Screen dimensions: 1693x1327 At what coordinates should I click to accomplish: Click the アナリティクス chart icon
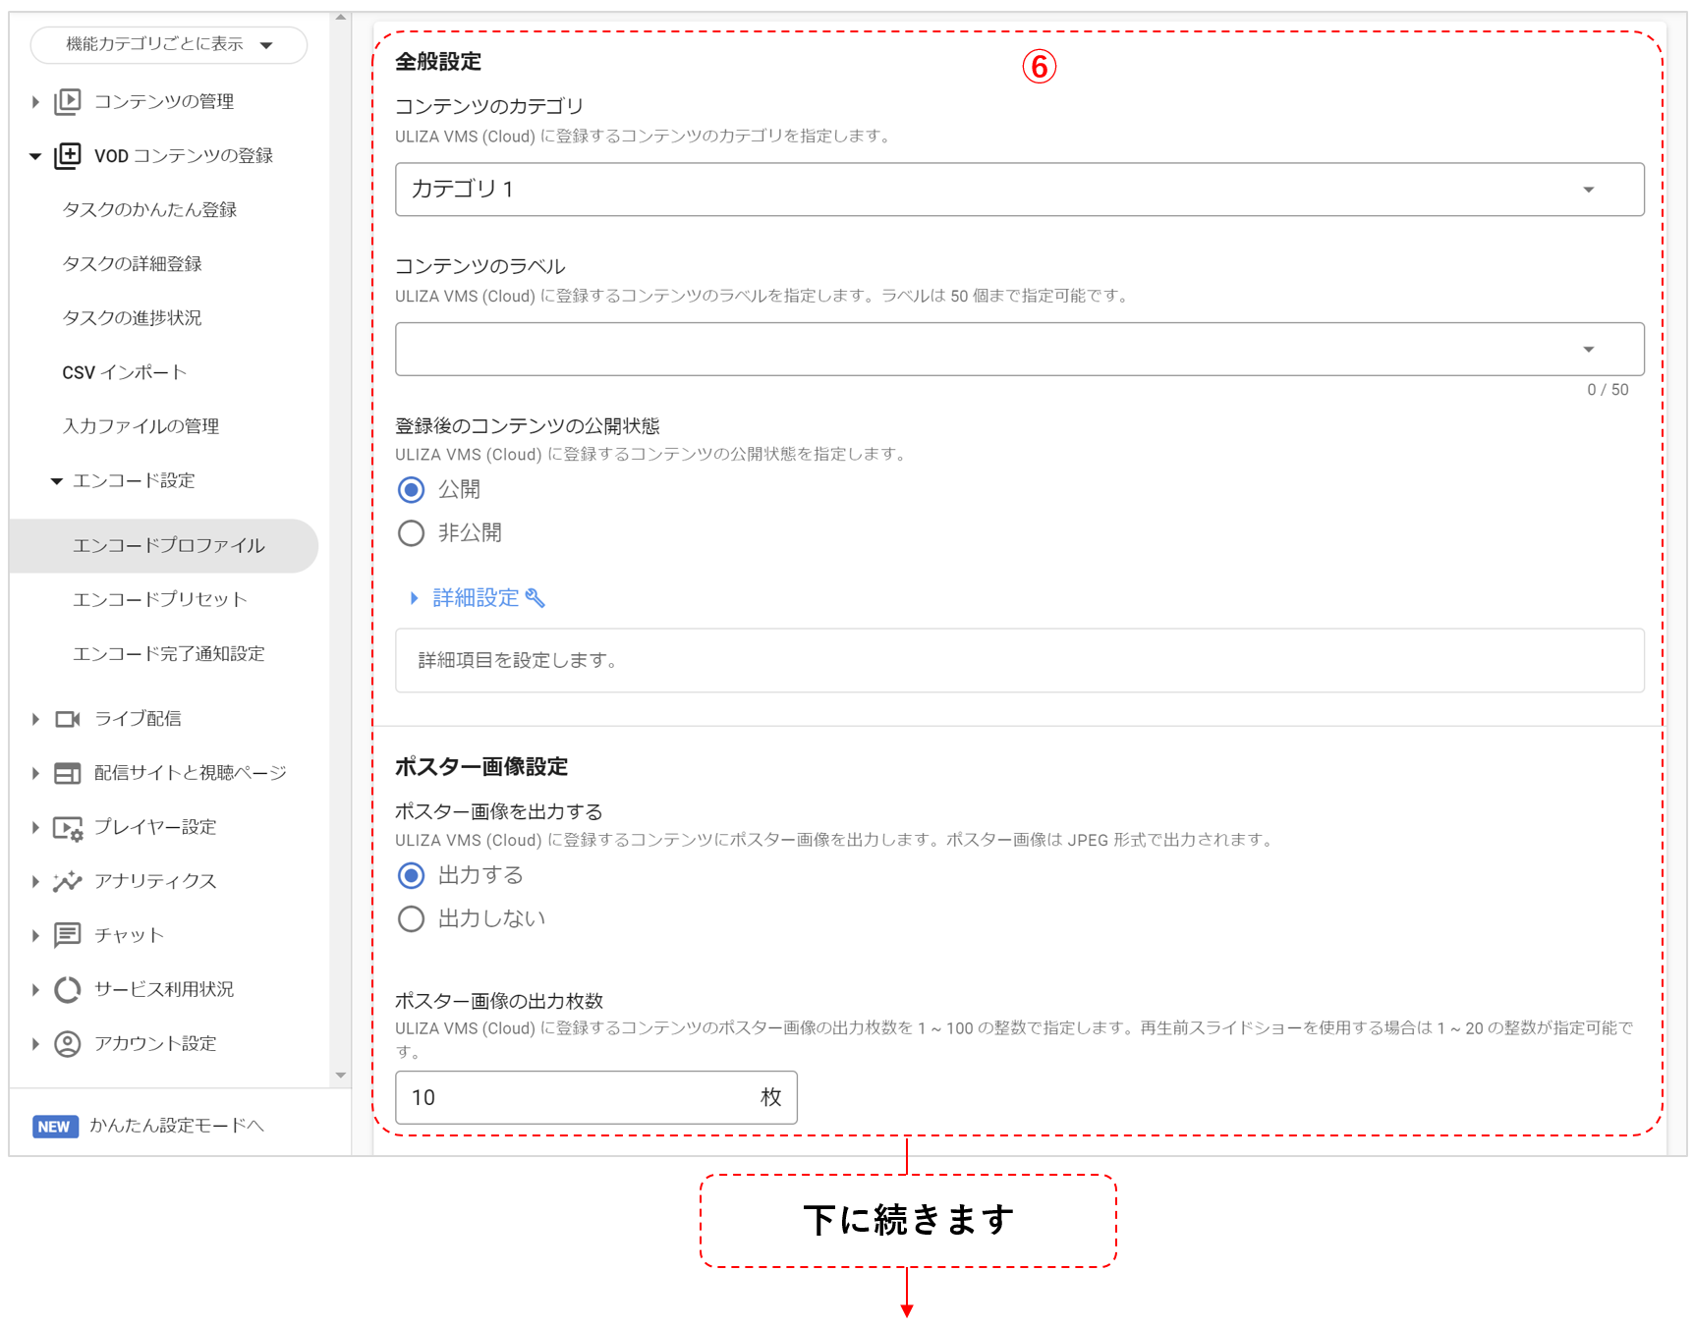[x=68, y=881]
